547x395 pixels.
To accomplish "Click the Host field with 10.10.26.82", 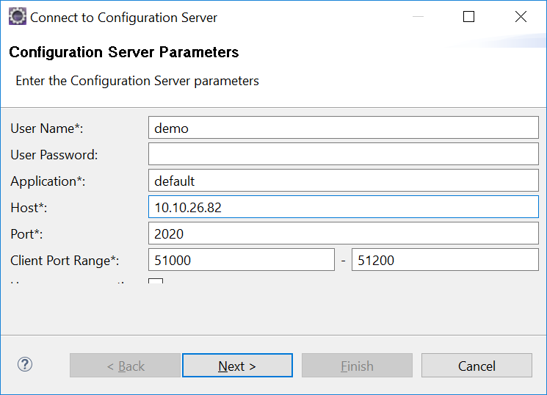I will point(343,207).
